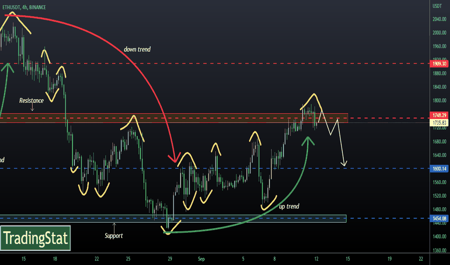This screenshot has width=450, height=265.
Task: Click the ETHUSDT, 4h, BINANCE chart title
Action: 24,7
